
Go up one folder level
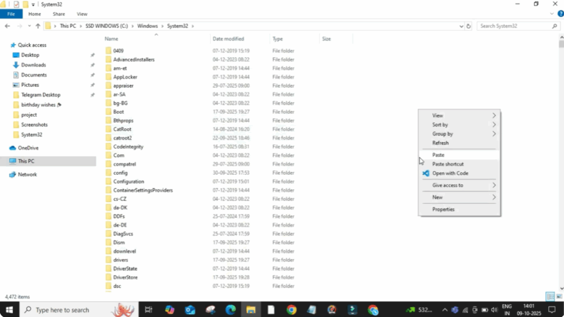(x=38, y=26)
